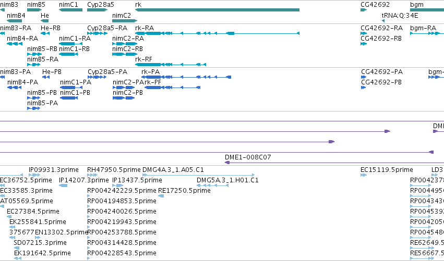Image resolution: width=444 pixels, height=261 pixels.
Task: Click EST RP004194853.5prime
Action: 122,201
